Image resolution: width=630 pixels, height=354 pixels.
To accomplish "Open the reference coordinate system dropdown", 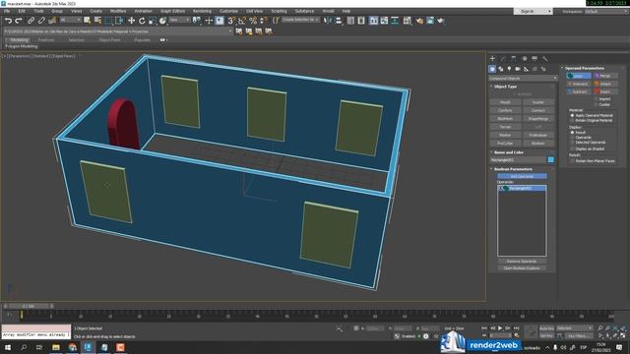I will (x=179, y=20).
